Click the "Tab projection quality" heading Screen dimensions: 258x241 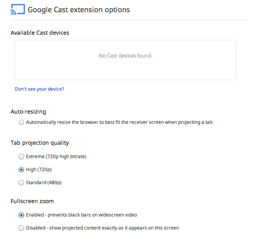[40, 143]
